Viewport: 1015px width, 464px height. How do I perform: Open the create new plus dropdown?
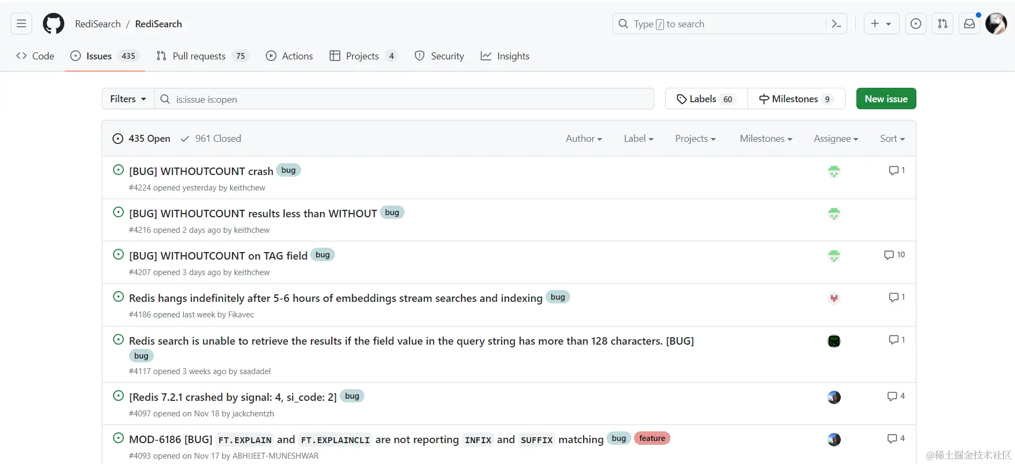click(882, 24)
